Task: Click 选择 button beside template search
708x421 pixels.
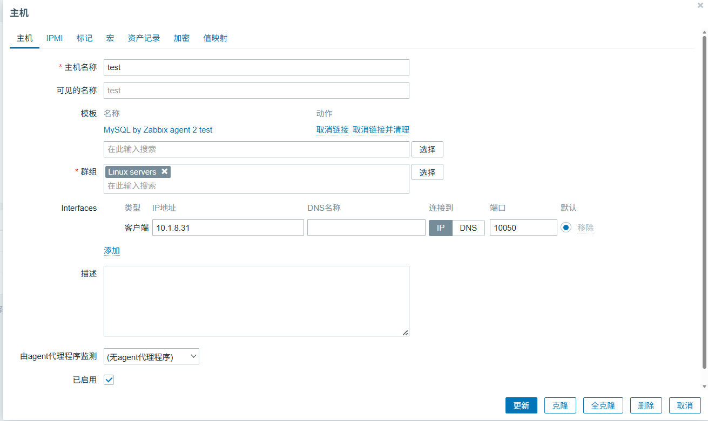Action: [427, 149]
